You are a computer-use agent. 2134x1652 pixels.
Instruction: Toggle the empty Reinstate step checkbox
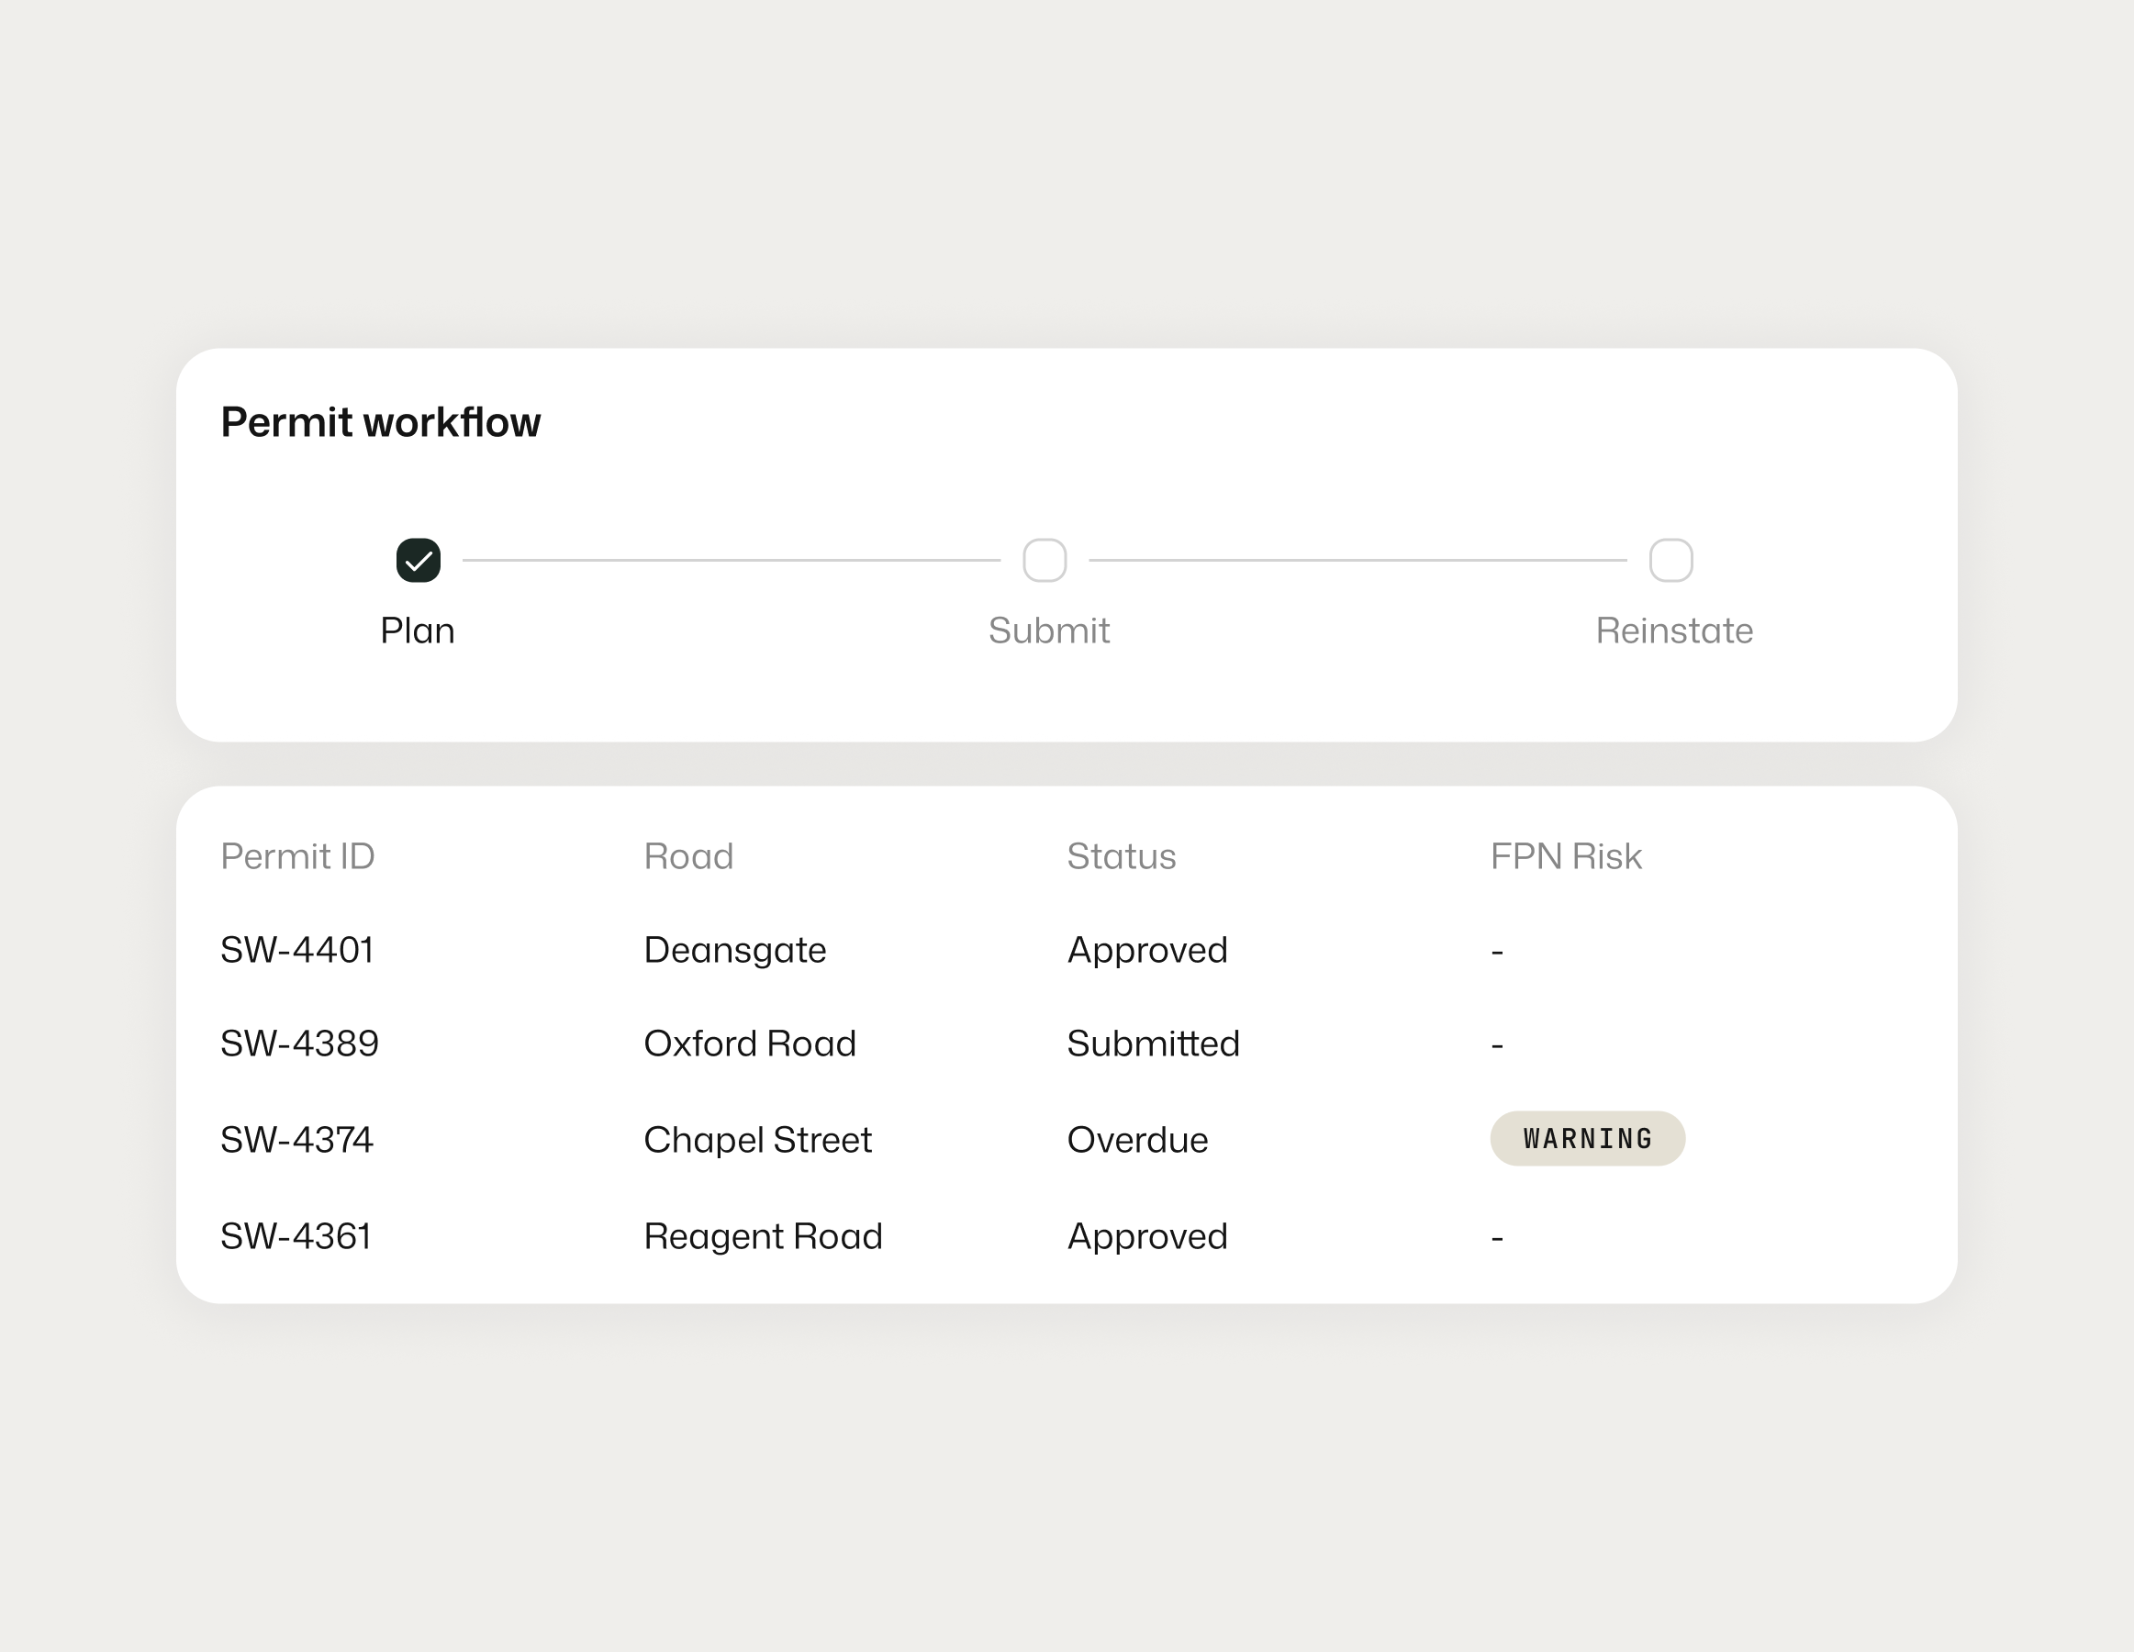coord(1670,561)
